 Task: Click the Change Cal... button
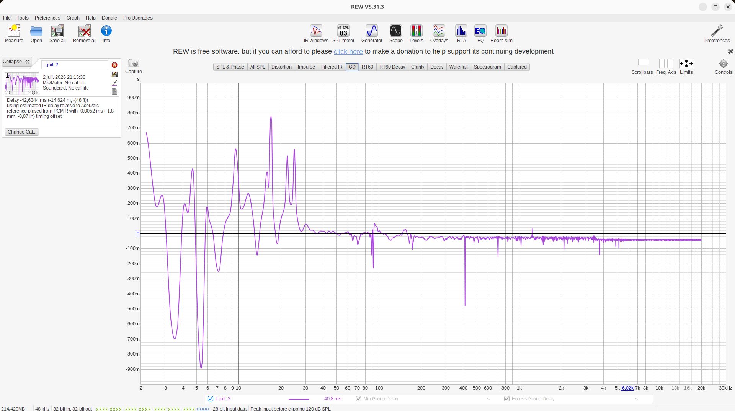point(22,132)
